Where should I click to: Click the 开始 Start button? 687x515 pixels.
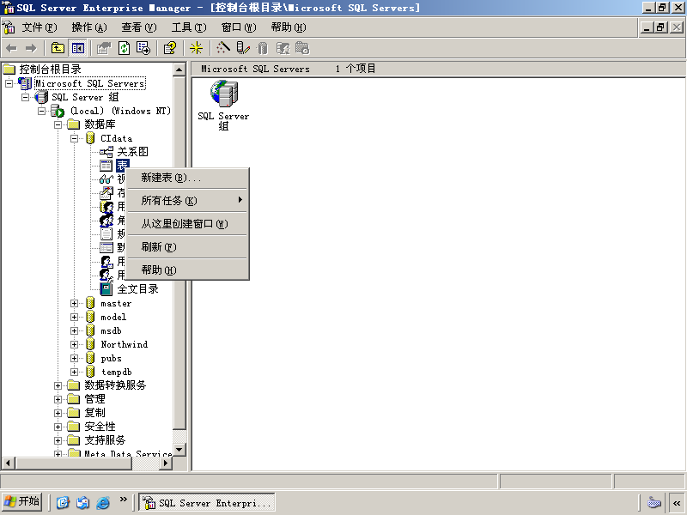pyautogui.click(x=22, y=502)
